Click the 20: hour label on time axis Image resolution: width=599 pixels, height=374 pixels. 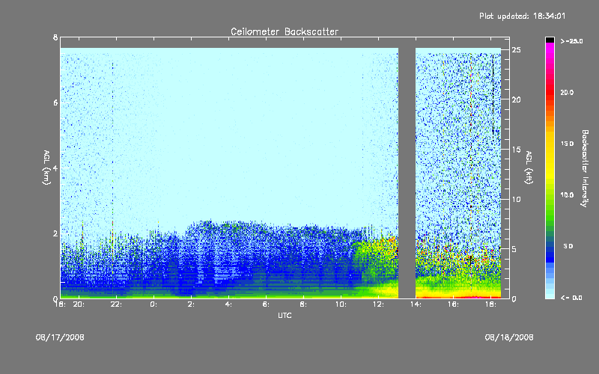coord(79,304)
